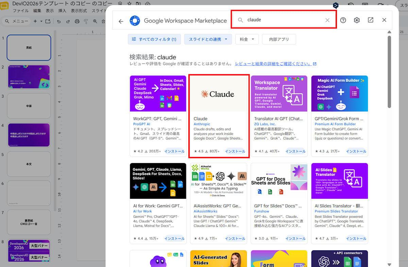This screenshot has width=408, height=267.
Task: Click the search magnifier icon in Marketplace
Action: click(x=240, y=20)
